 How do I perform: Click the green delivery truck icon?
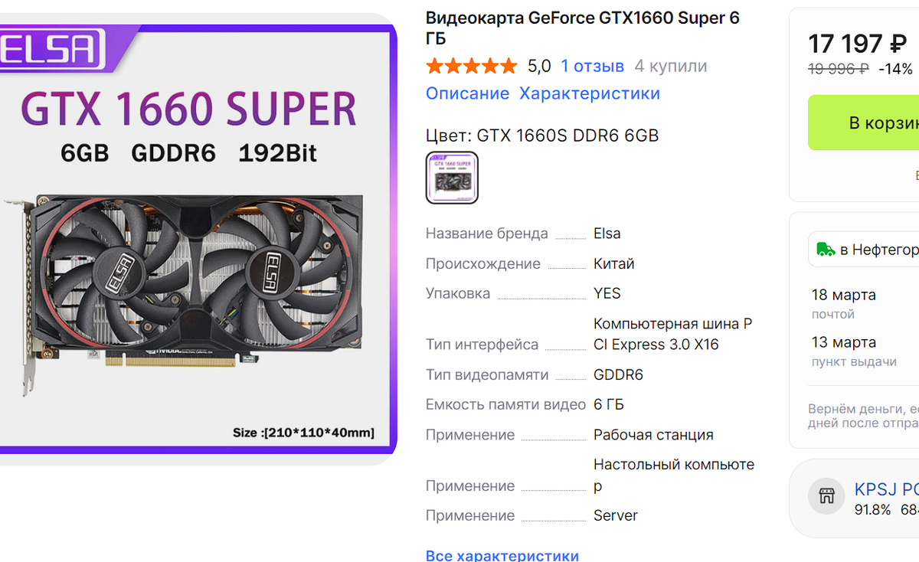826,249
